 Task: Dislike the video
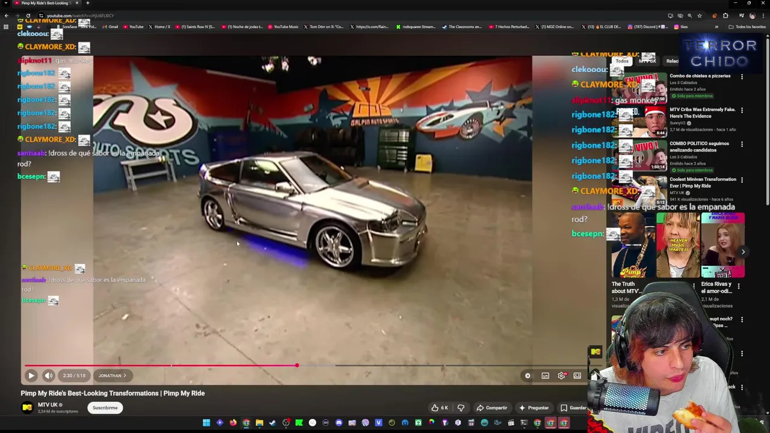pos(461,408)
